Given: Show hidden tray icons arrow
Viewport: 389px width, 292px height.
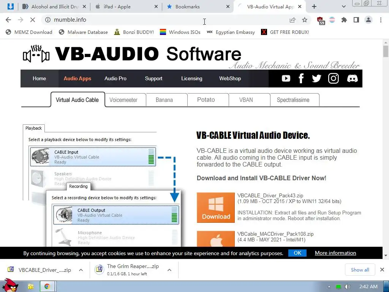Looking at the screenshot, I should pos(329,287).
